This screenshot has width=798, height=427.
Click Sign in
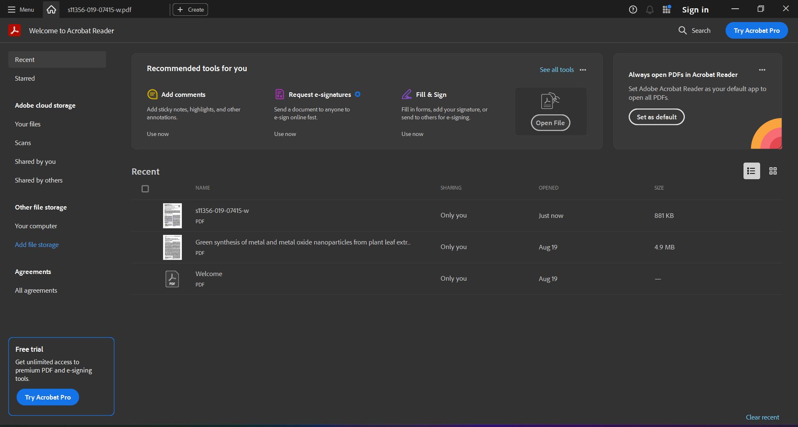pos(695,10)
